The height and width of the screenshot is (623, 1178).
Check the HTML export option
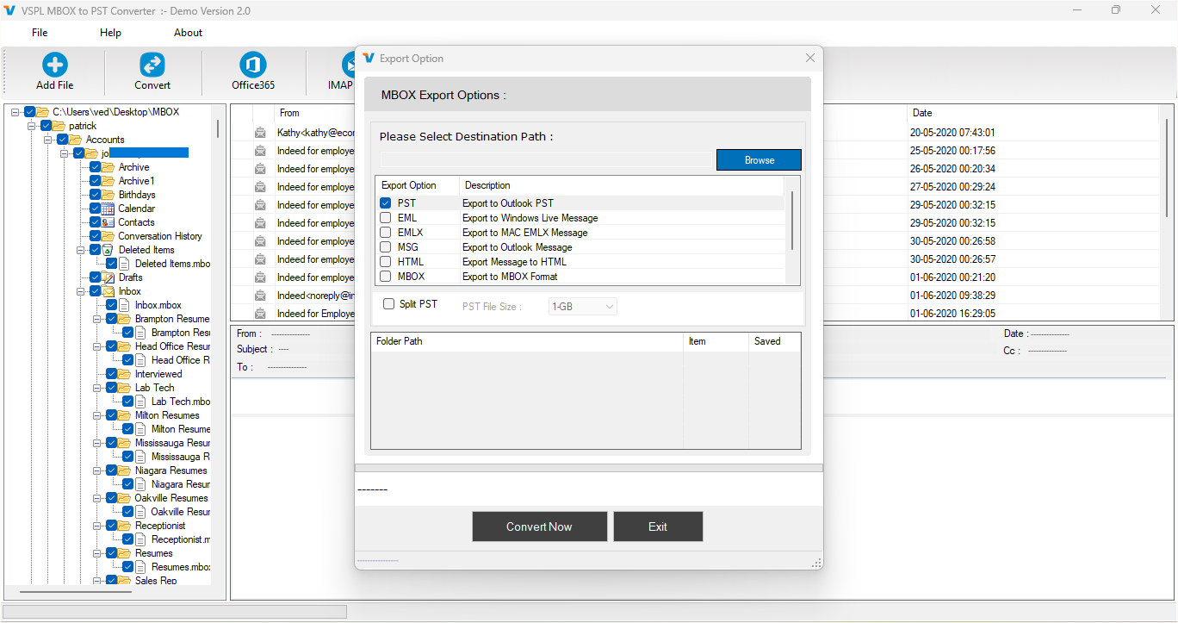coord(386,262)
